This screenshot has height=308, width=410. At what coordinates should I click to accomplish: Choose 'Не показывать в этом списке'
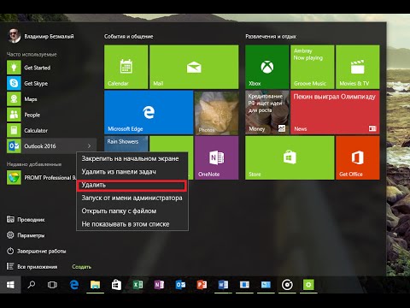point(132,224)
